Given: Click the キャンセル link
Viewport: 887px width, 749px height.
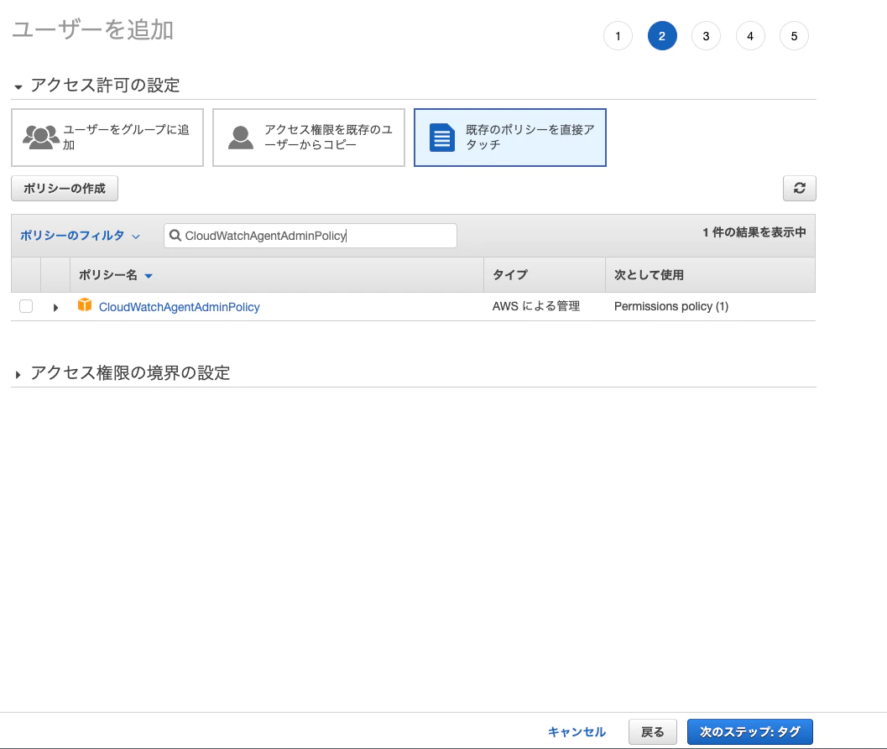Looking at the screenshot, I should click(x=577, y=732).
